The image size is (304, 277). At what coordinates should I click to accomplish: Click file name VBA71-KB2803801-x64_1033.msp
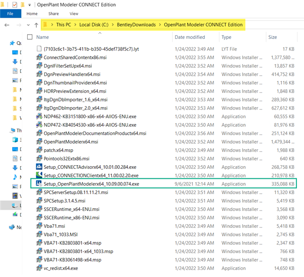[x=78, y=251]
